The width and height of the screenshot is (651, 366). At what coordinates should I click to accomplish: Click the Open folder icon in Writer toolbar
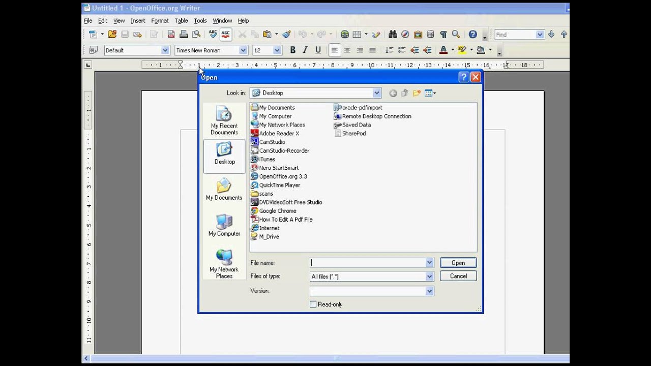coord(112,35)
